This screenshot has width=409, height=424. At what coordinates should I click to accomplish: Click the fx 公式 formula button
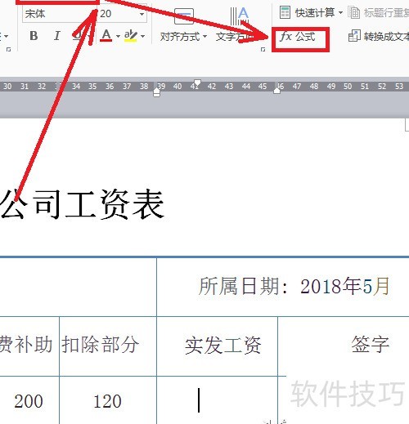298,37
